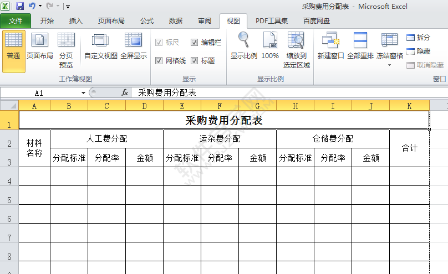Click 取消隐藏 unhide window

pyautogui.click(x=425, y=65)
